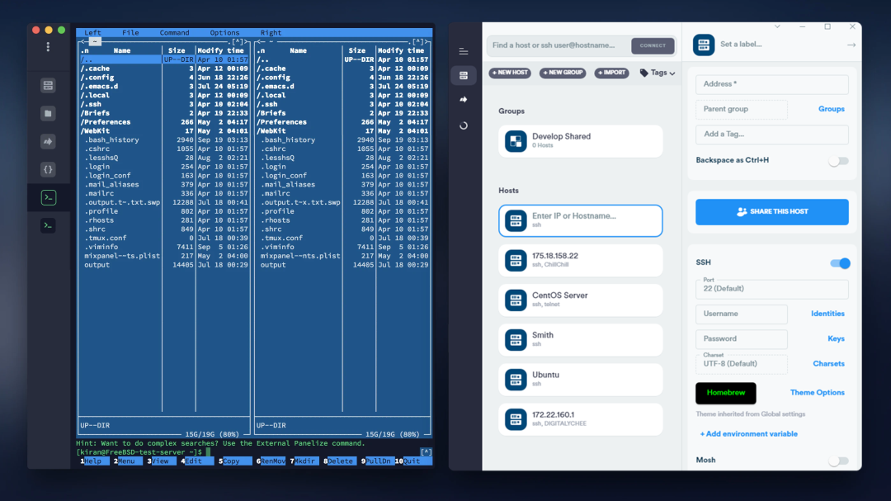891x501 pixels.
Task: Disable the SSH toggle switch
Action: pyautogui.click(x=839, y=263)
